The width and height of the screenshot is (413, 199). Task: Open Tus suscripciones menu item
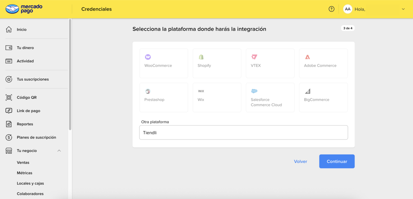(x=33, y=79)
